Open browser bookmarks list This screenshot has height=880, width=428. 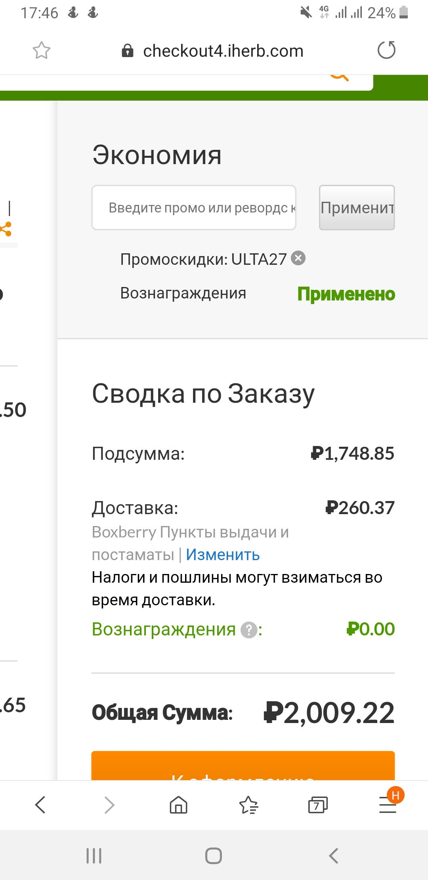249,805
